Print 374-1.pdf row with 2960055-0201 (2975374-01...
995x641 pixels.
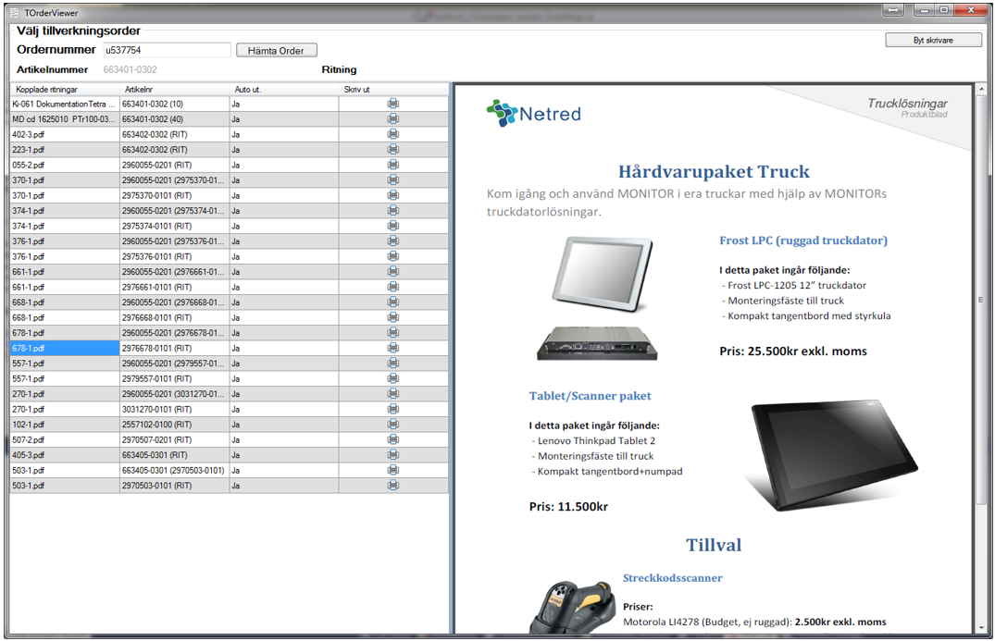click(393, 211)
